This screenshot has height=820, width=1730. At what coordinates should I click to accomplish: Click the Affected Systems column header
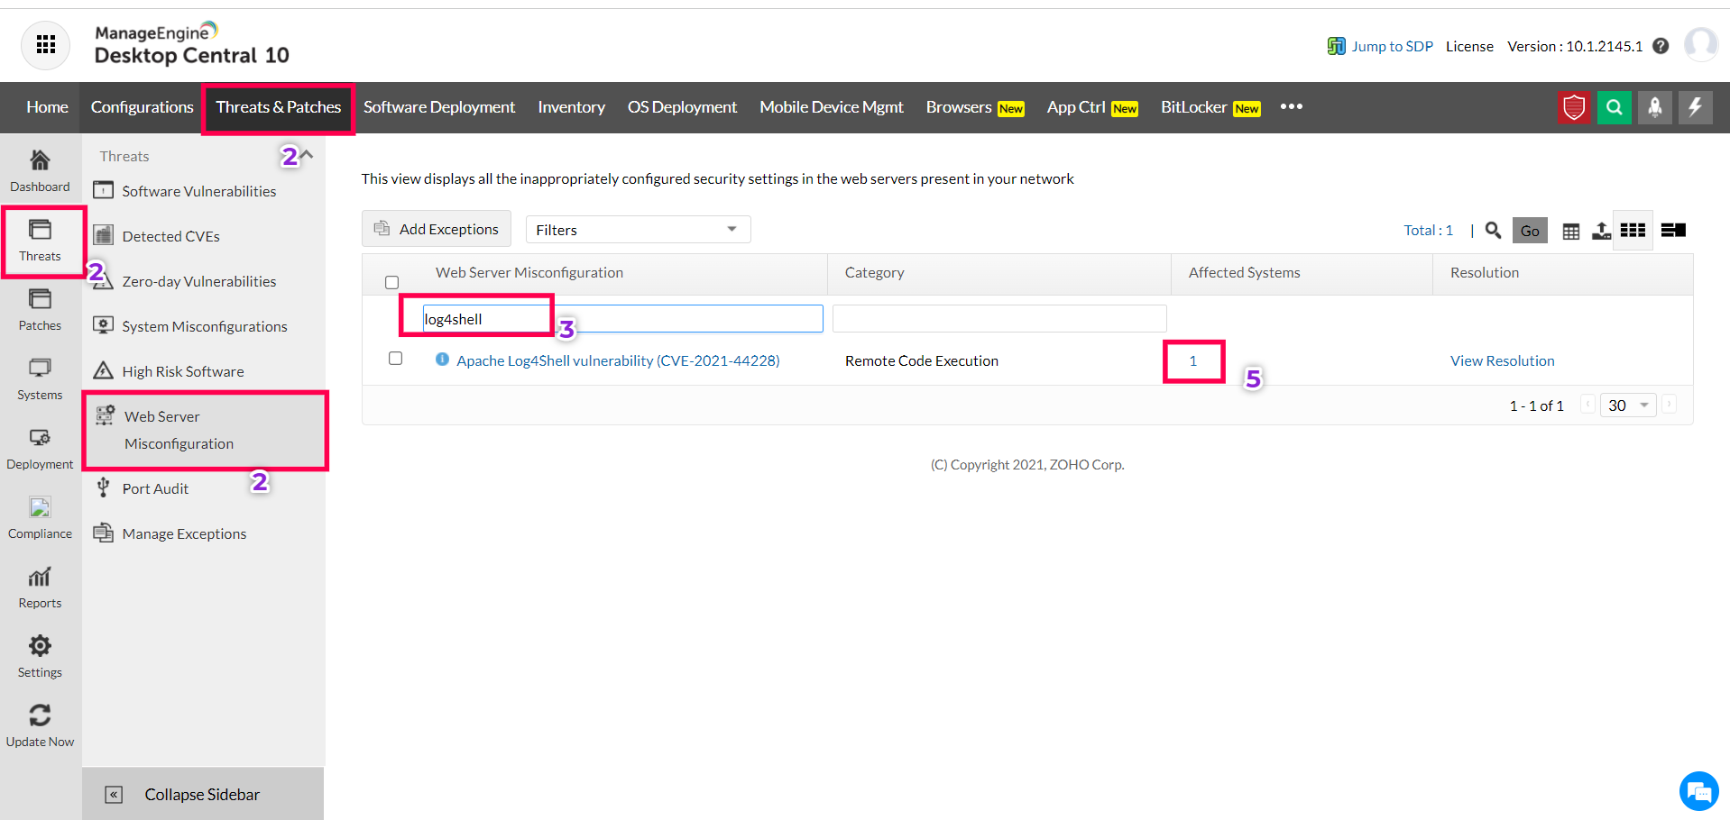coord(1244,272)
